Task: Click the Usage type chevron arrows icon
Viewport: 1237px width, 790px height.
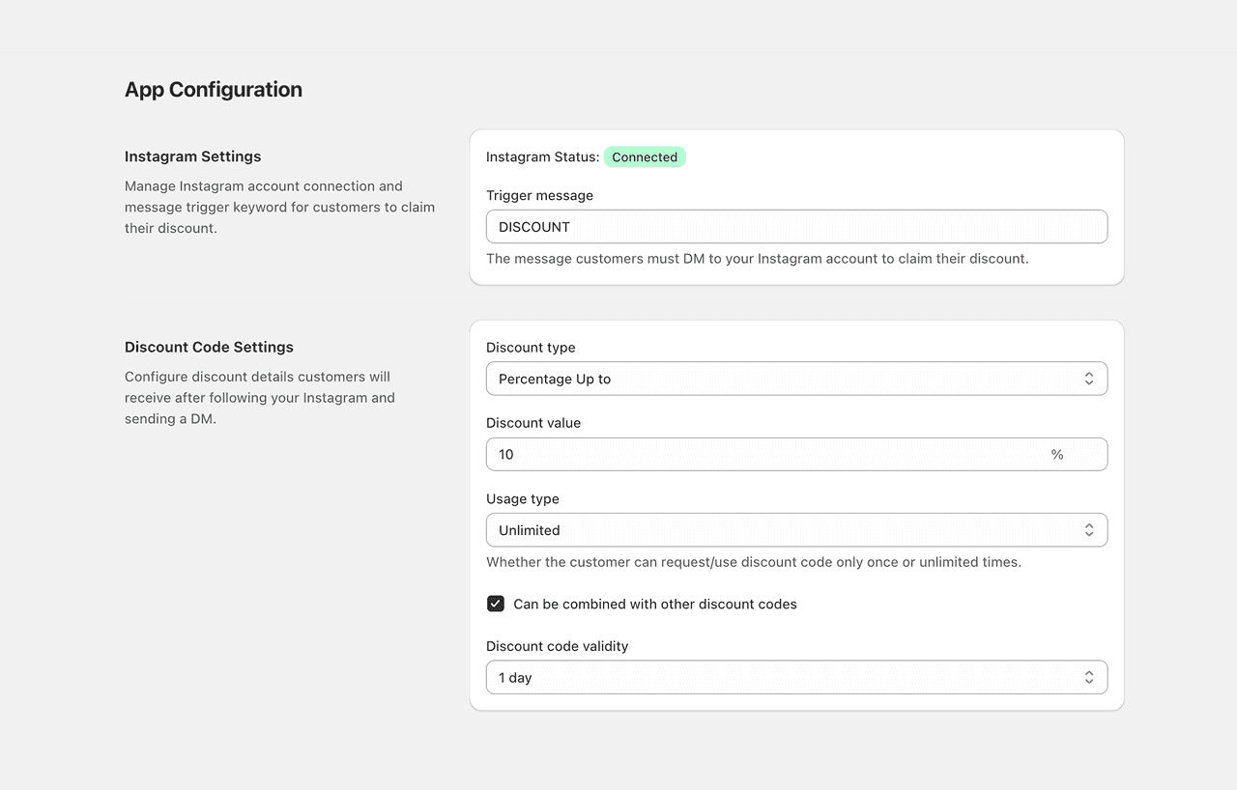Action: 1088,530
